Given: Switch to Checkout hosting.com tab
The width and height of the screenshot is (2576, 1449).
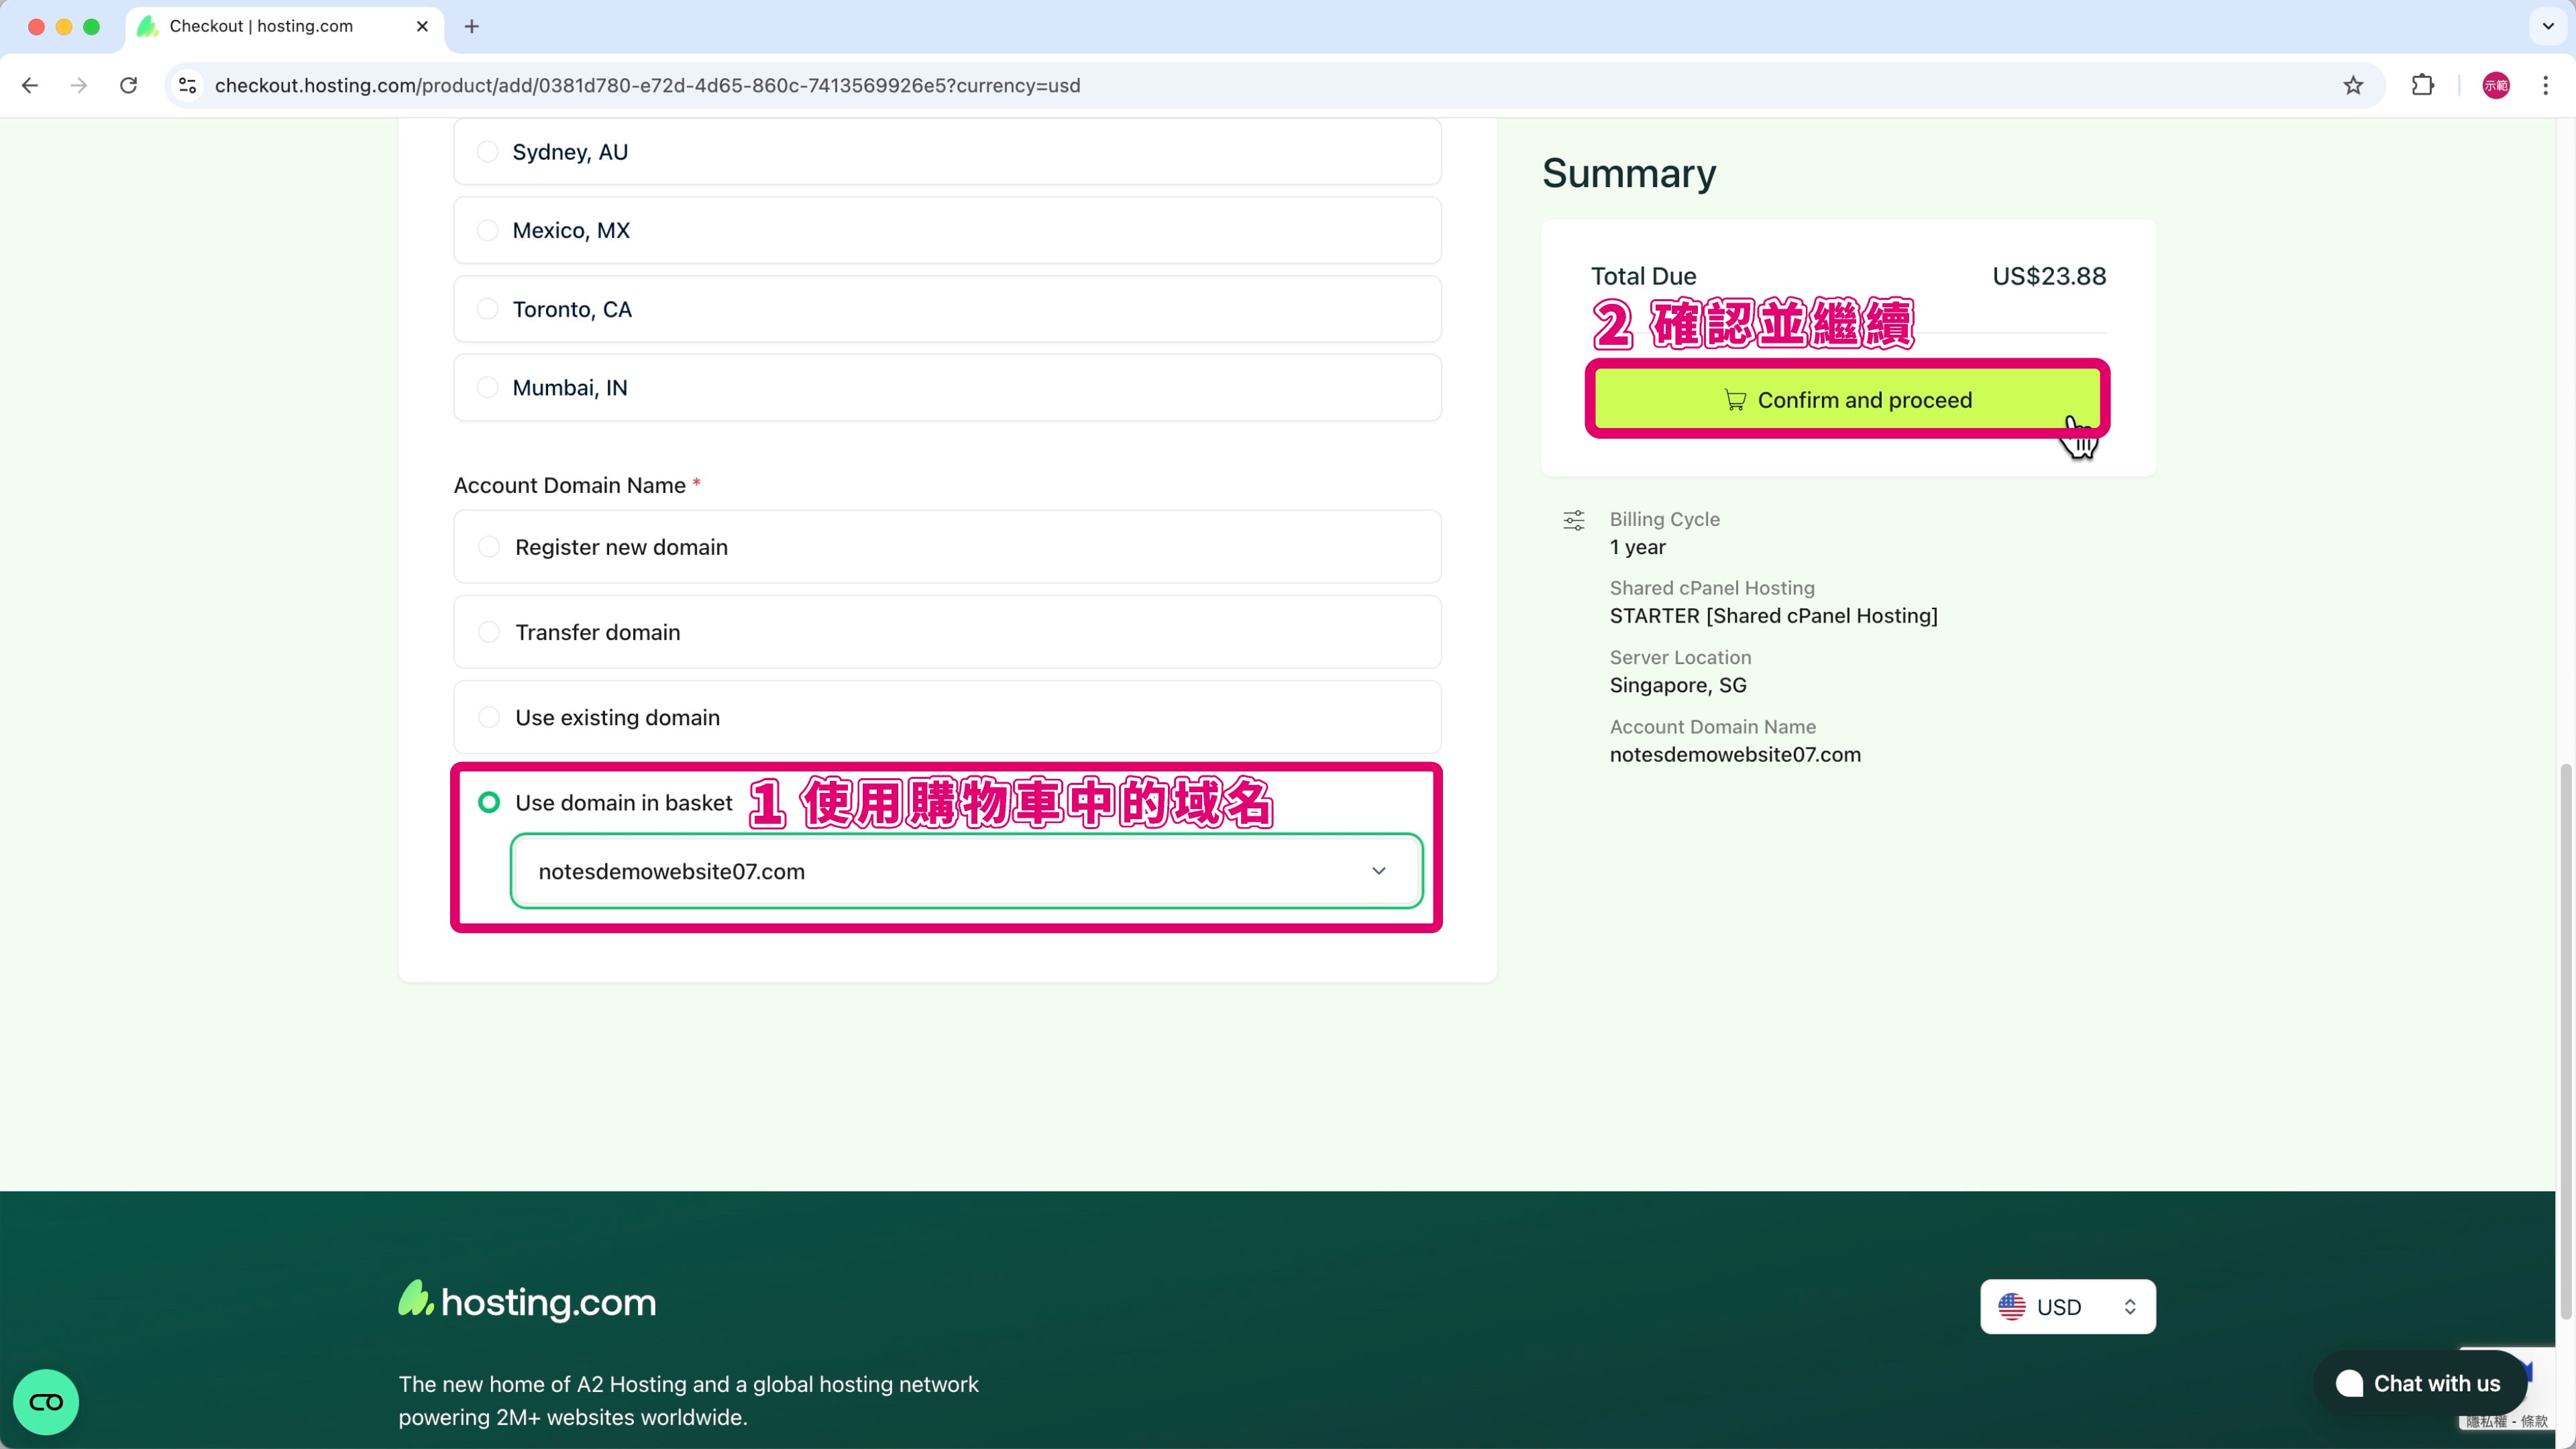Looking at the screenshot, I should 262,26.
